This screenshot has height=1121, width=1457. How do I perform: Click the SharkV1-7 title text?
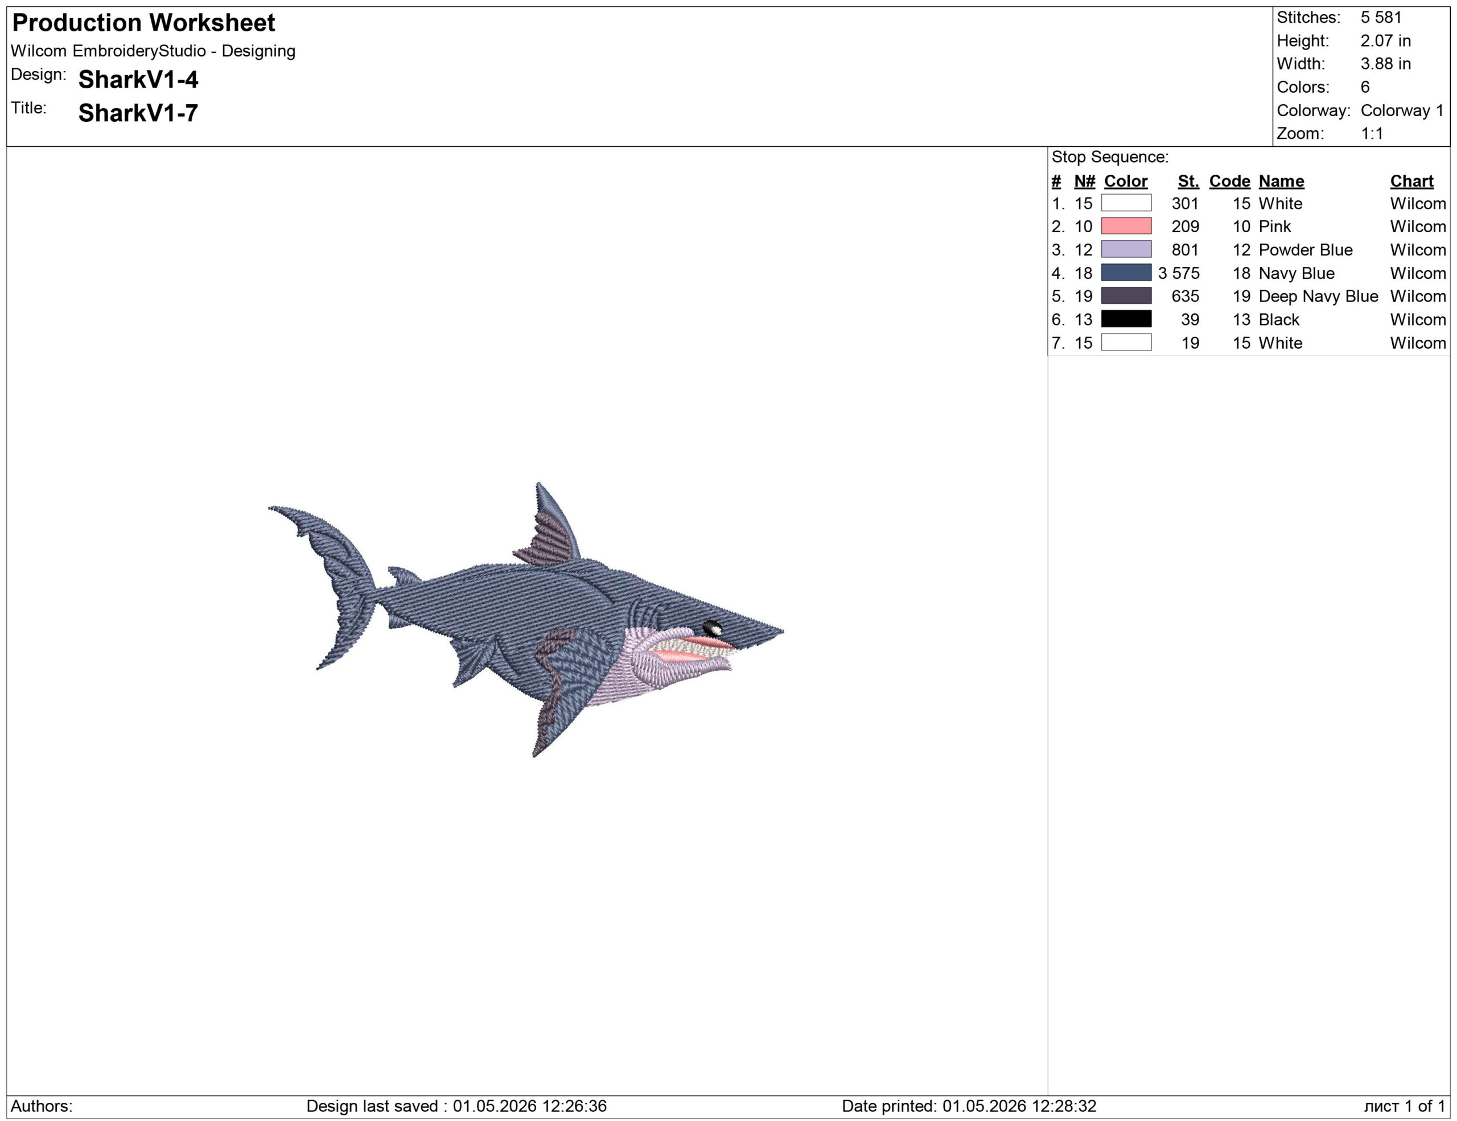click(138, 113)
